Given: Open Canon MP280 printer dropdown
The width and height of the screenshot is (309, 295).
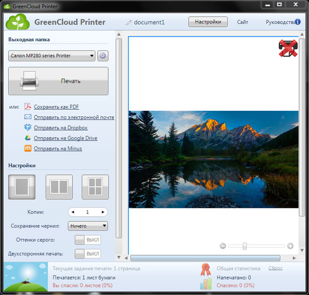Looking at the screenshot, I should click(52, 56).
